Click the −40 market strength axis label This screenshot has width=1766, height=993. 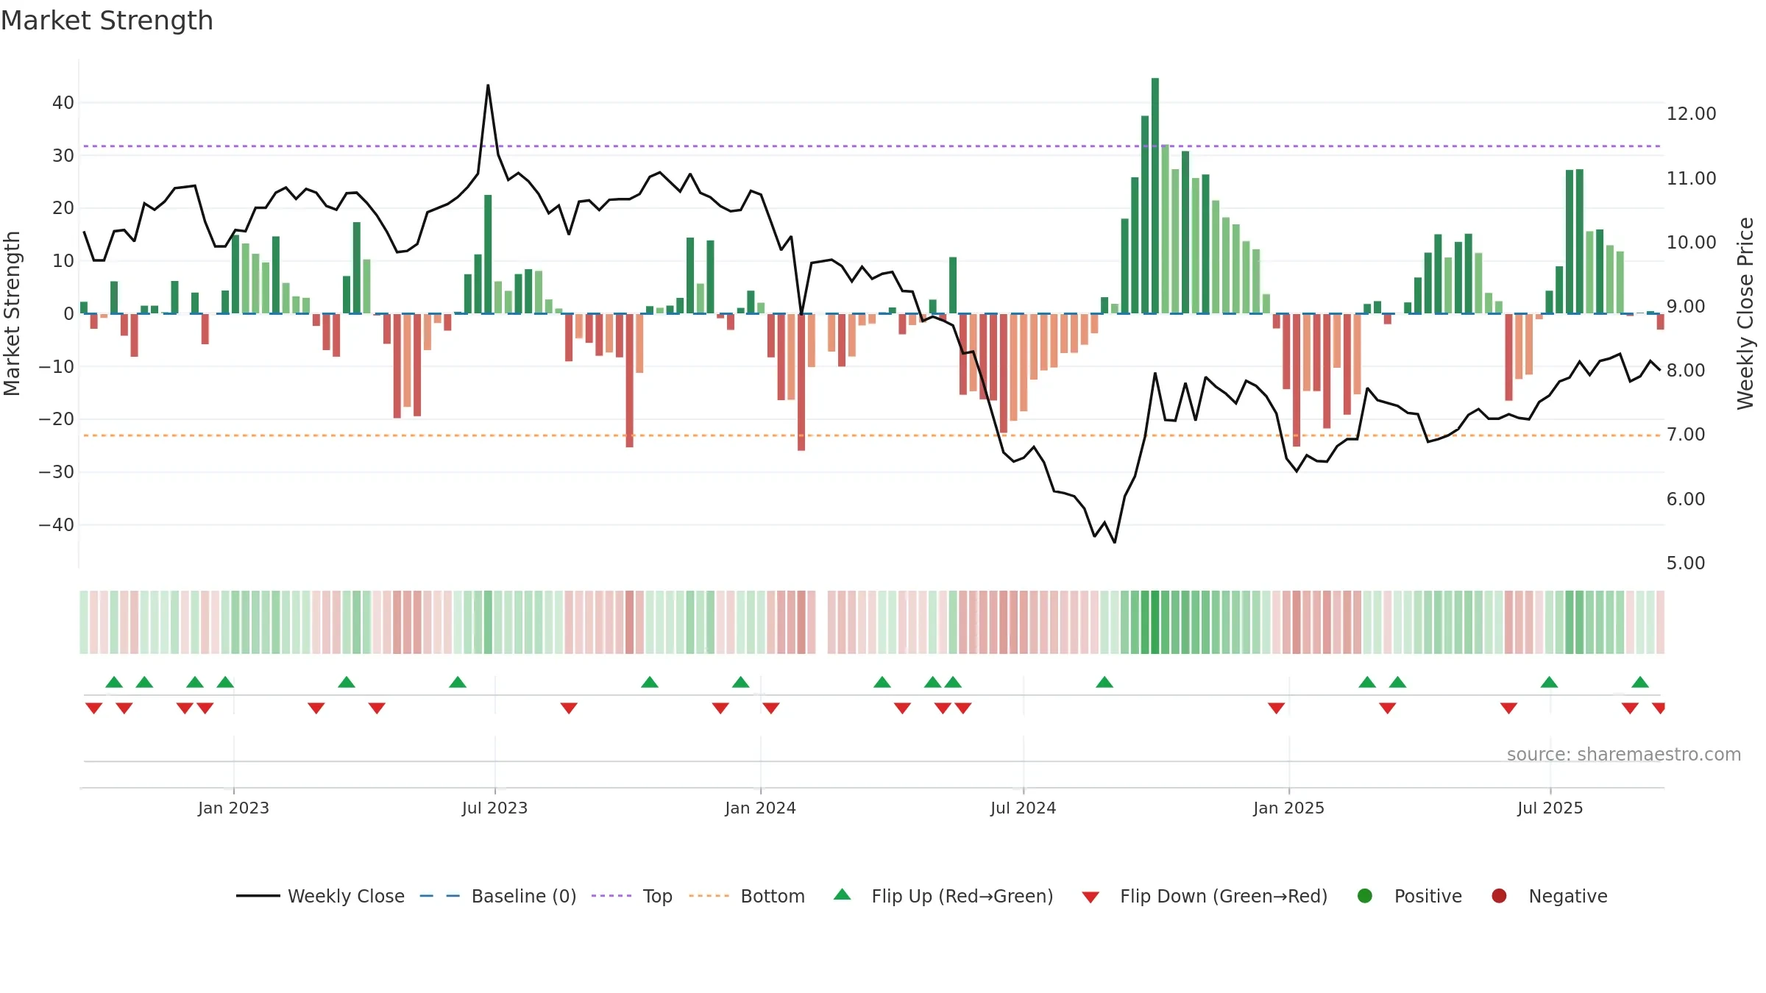(x=57, y=525)
